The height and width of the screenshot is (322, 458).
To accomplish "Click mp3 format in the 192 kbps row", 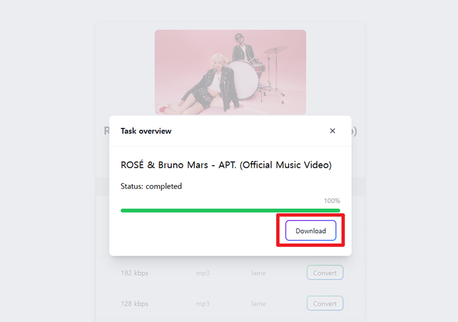I will tap(203, 273).
